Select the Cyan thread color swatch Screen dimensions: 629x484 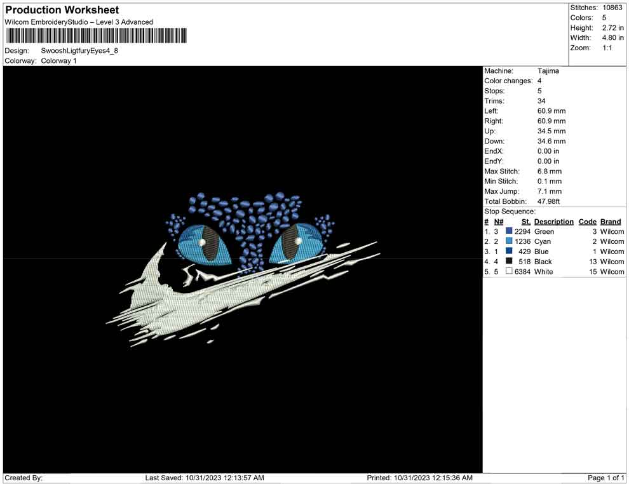pos(509,242)
